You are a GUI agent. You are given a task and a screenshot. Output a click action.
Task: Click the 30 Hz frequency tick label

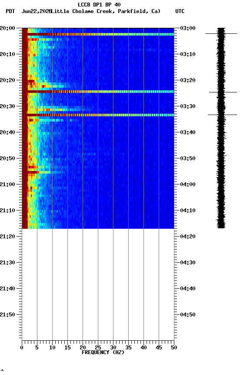(x=113, y=348)
